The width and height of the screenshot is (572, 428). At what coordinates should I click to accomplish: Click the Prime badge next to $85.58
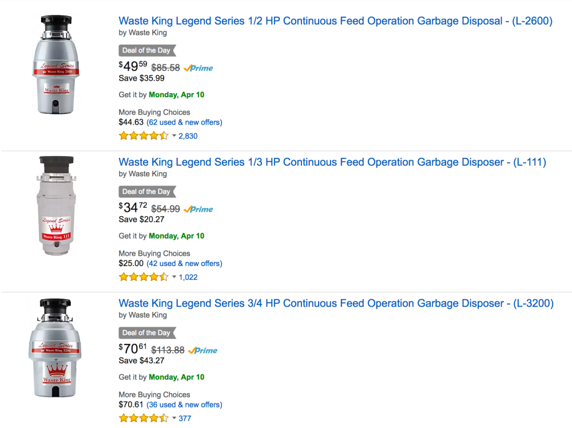[x=198, y=68]
